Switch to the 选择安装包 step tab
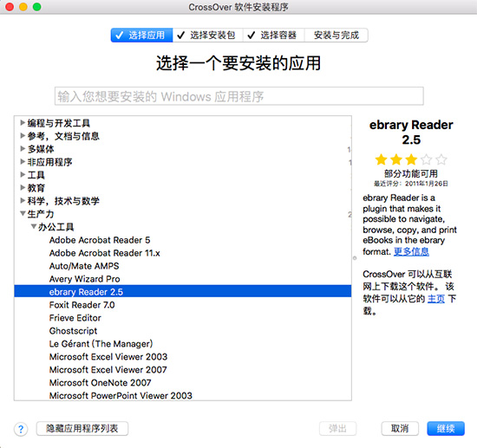The height and width of the screenshot is (448, 477). click(207, 36)
